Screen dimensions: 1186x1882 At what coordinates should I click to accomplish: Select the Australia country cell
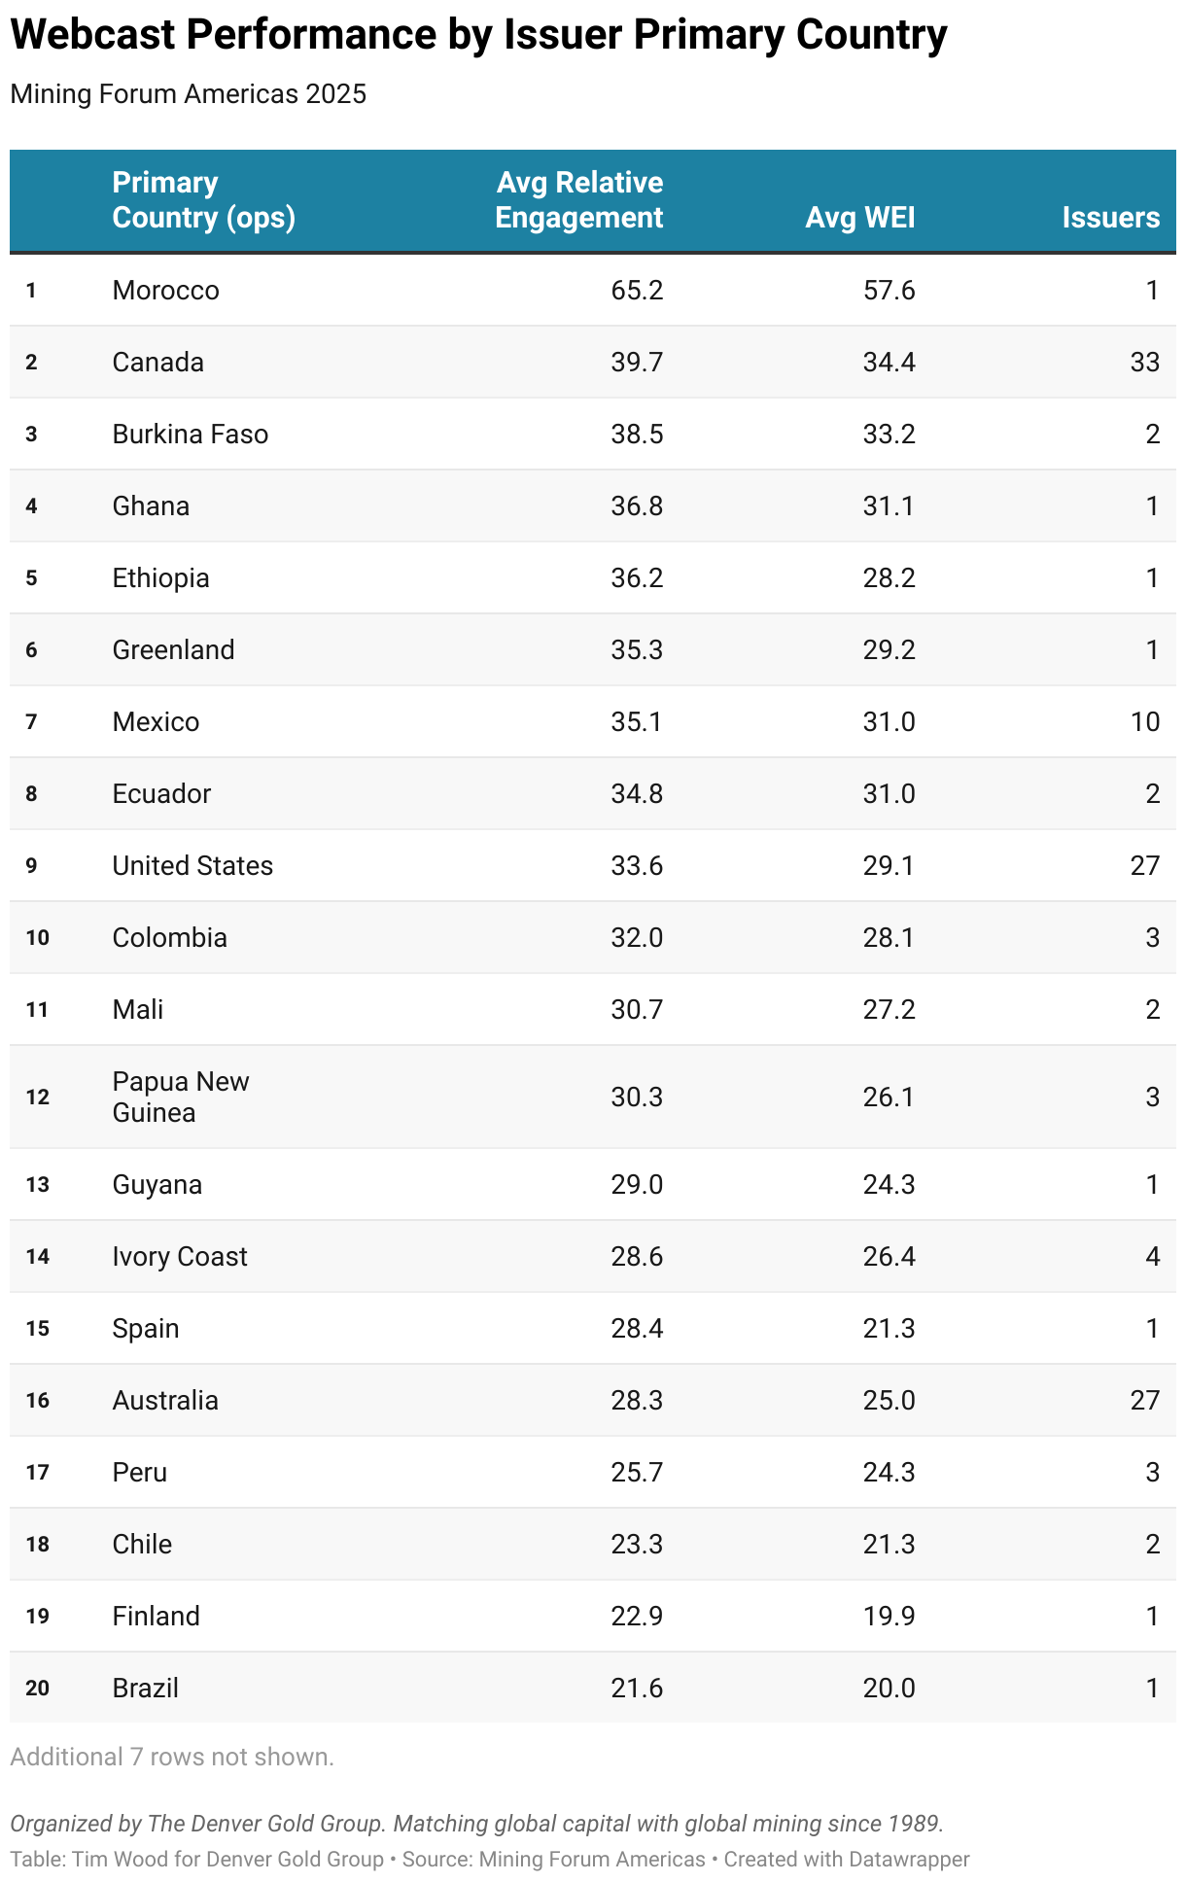point(165,1400)
